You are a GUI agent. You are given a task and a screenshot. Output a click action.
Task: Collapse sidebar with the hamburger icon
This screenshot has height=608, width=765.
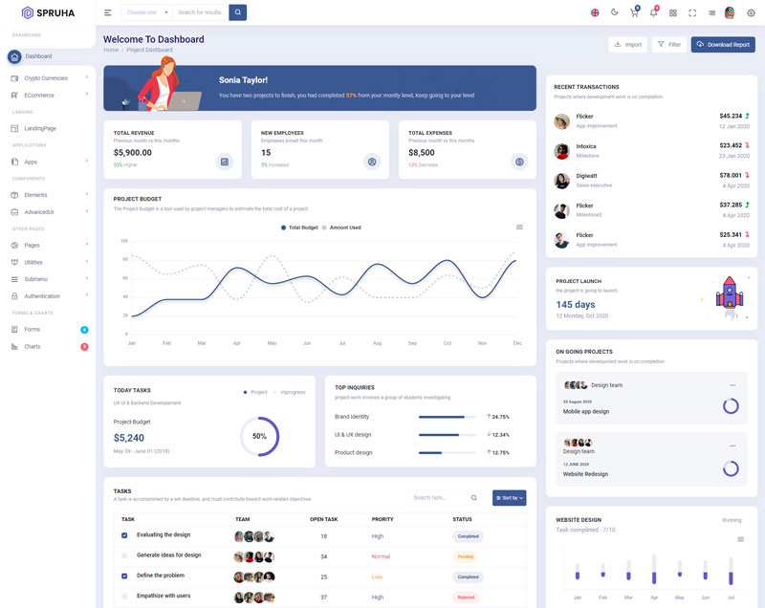108,12
